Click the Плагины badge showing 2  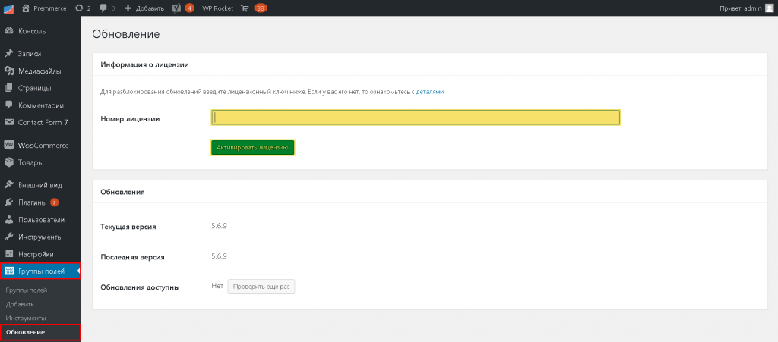[x=55, y=202]
